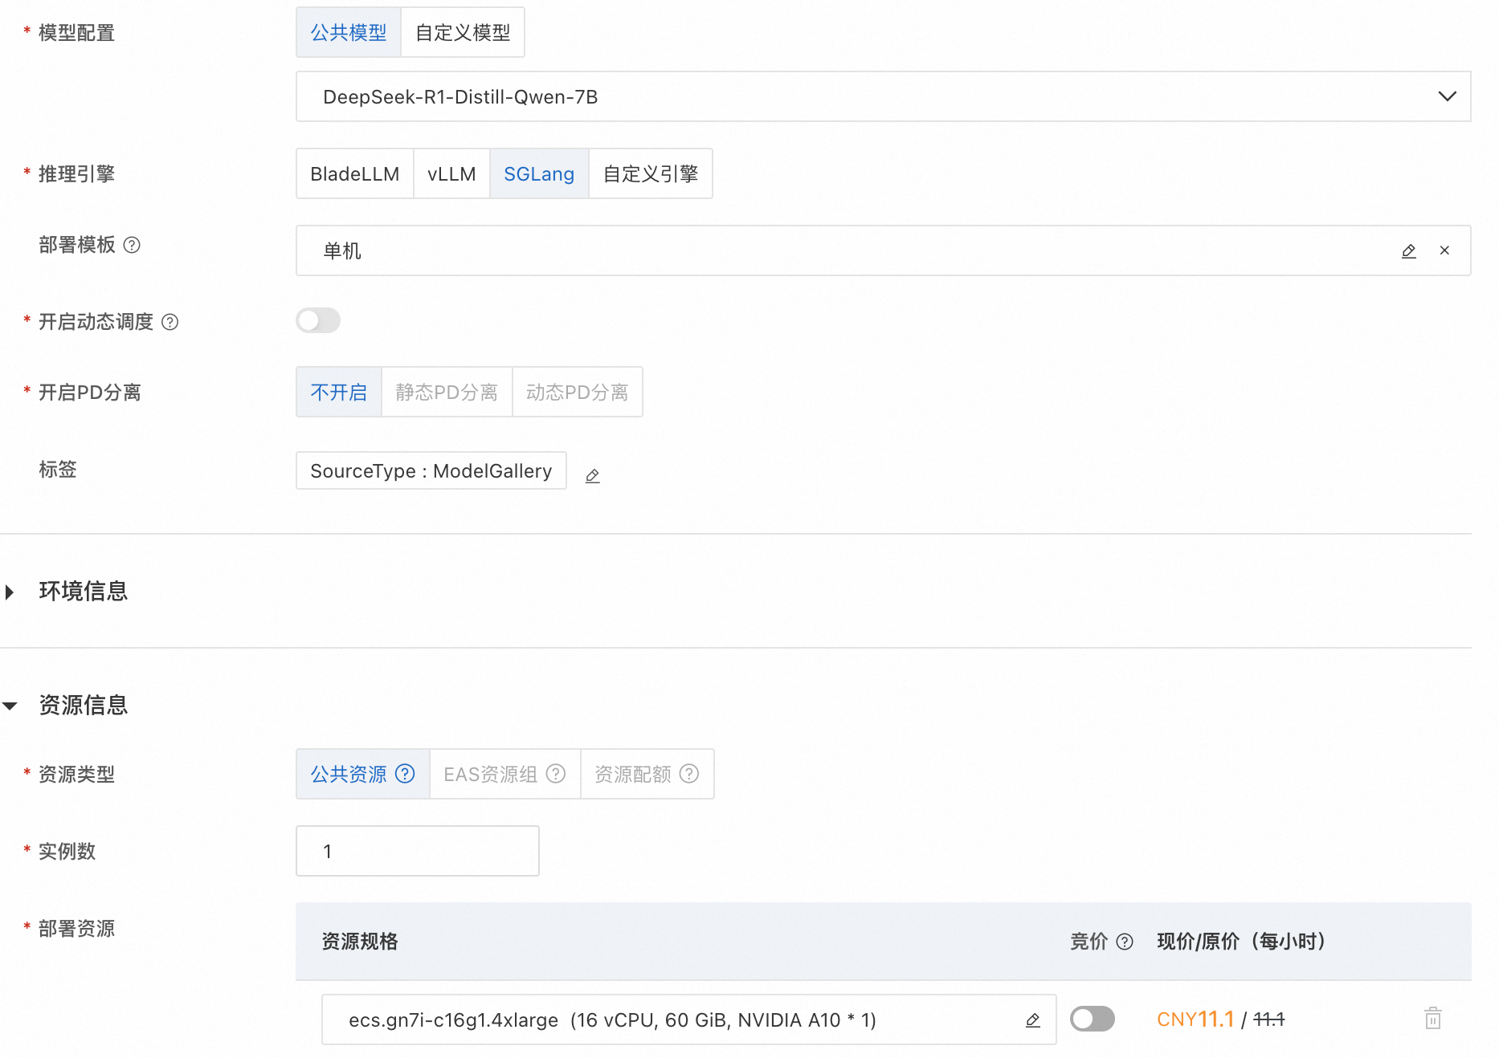Click the 资源规格 column header
Viewport: 1499px width, 1058px height.
point(360,942)
